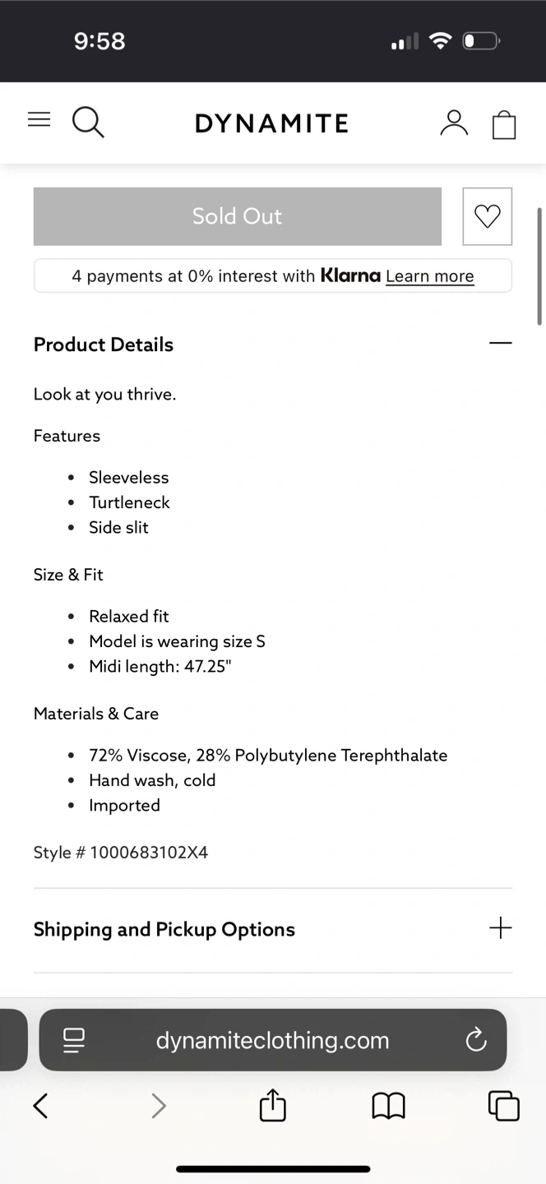Tap Shipping and Pickup Options heading
The height and width of the screenshot is (1184, 546).
click(164, 929)
